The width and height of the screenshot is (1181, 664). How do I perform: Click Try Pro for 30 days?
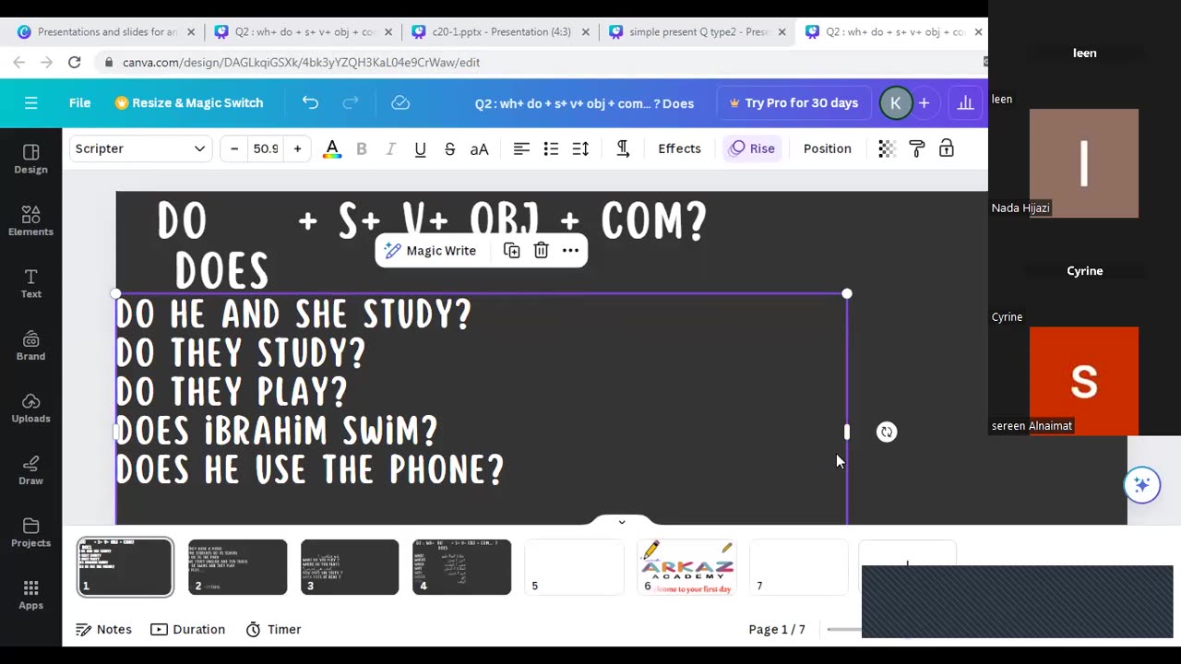point(793,103)
